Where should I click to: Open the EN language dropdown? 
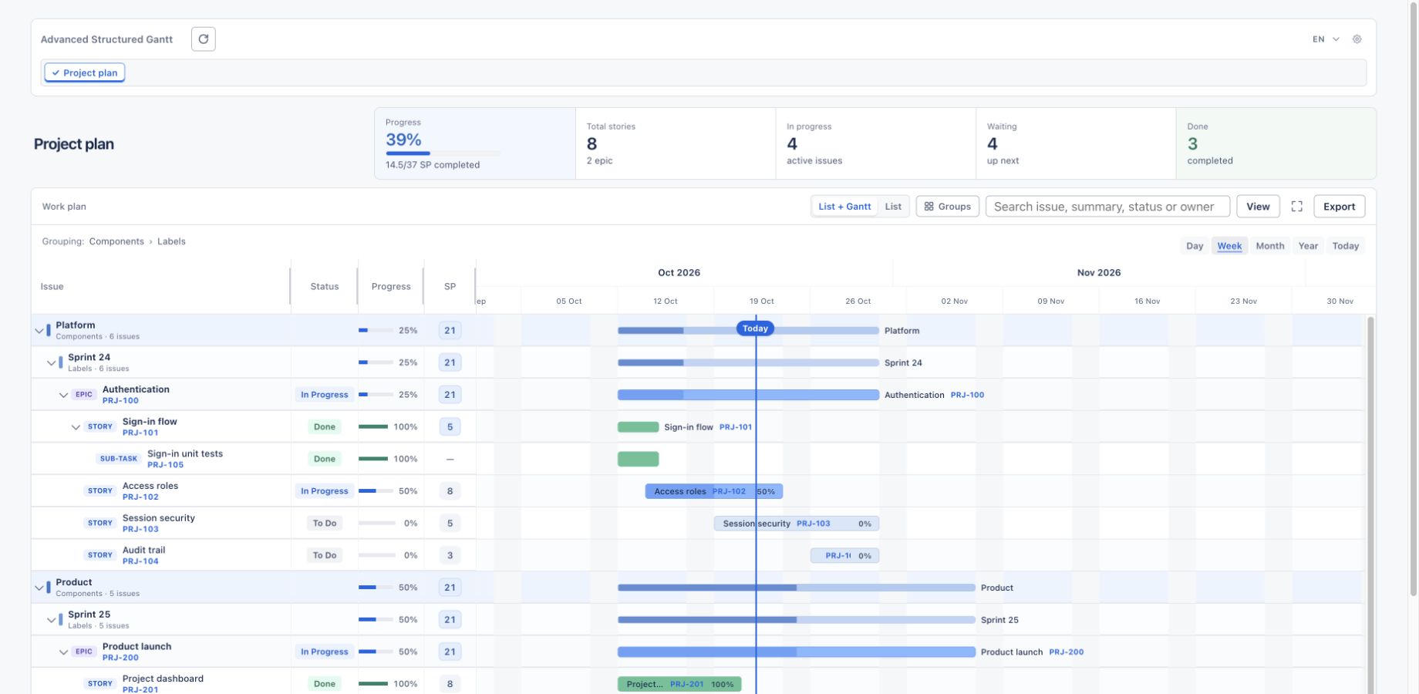coord(1326,39)
